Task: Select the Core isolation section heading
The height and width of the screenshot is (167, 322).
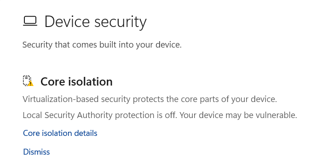Action: pos(76,81)
